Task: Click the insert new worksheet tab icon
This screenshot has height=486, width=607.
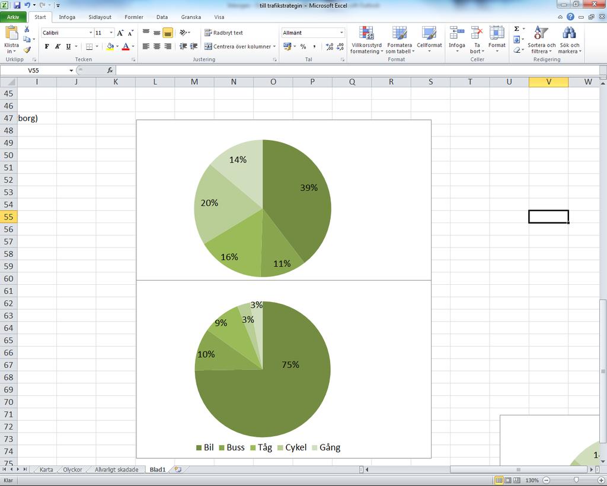Action: point(178,469)
